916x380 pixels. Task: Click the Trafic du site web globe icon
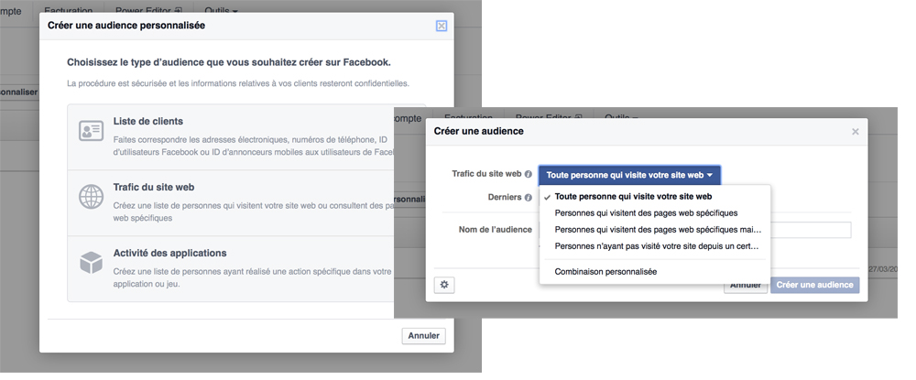91,197
